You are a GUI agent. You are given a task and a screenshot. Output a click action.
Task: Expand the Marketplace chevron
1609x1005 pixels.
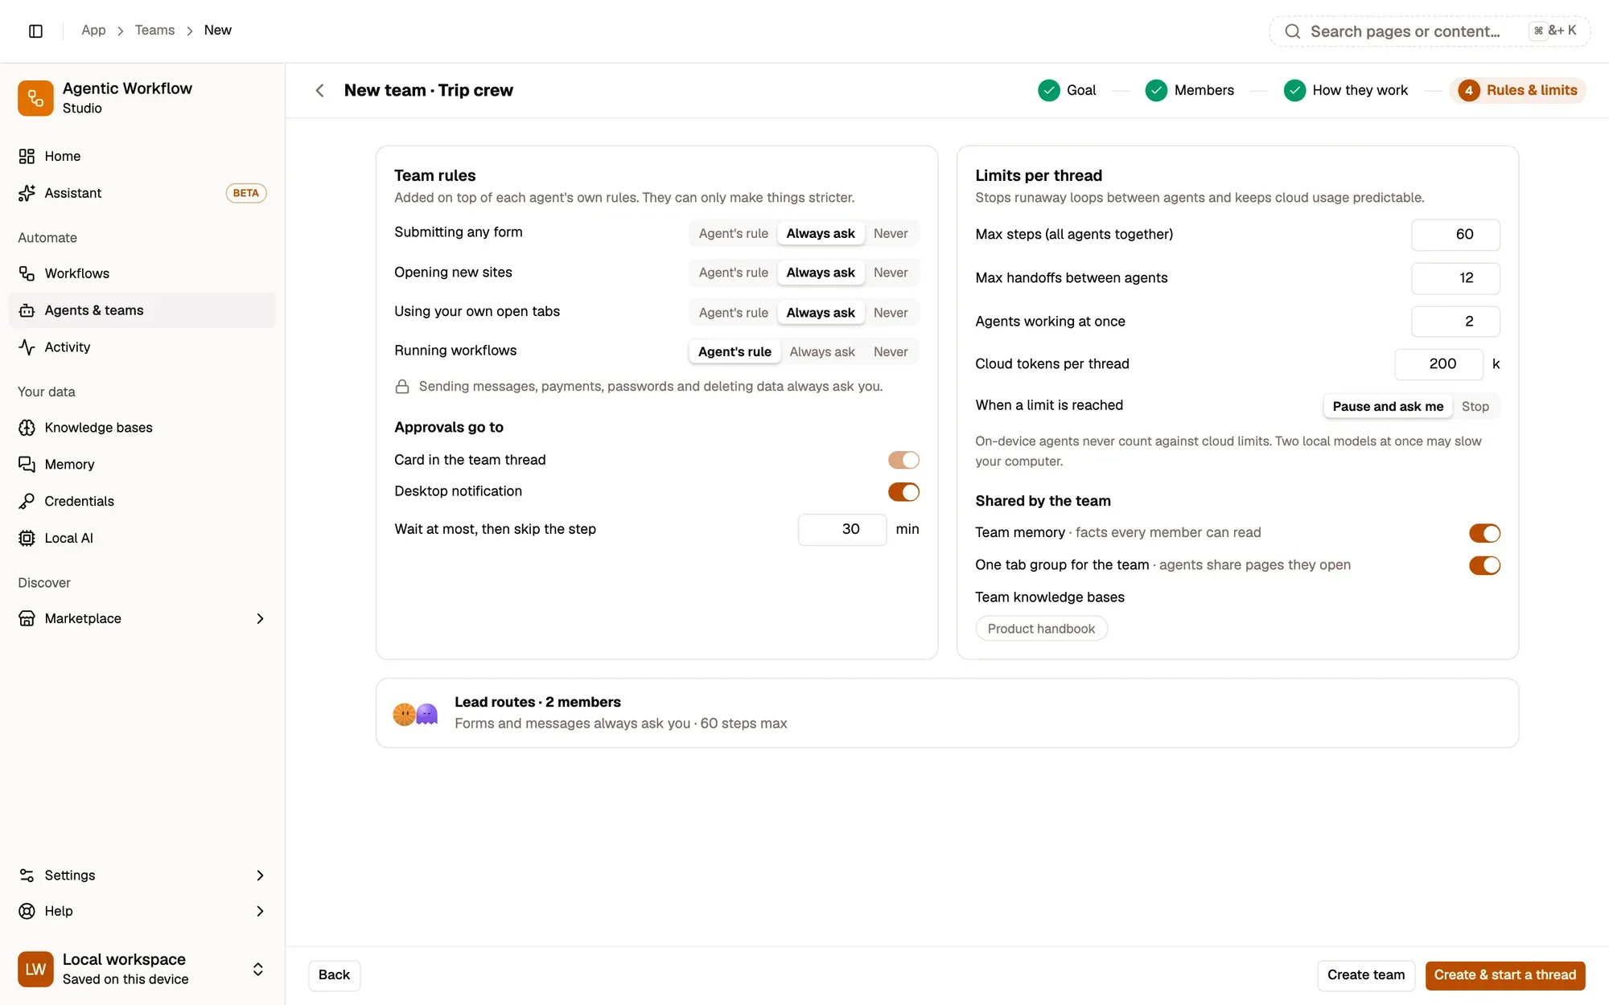[x=260, y=618]
